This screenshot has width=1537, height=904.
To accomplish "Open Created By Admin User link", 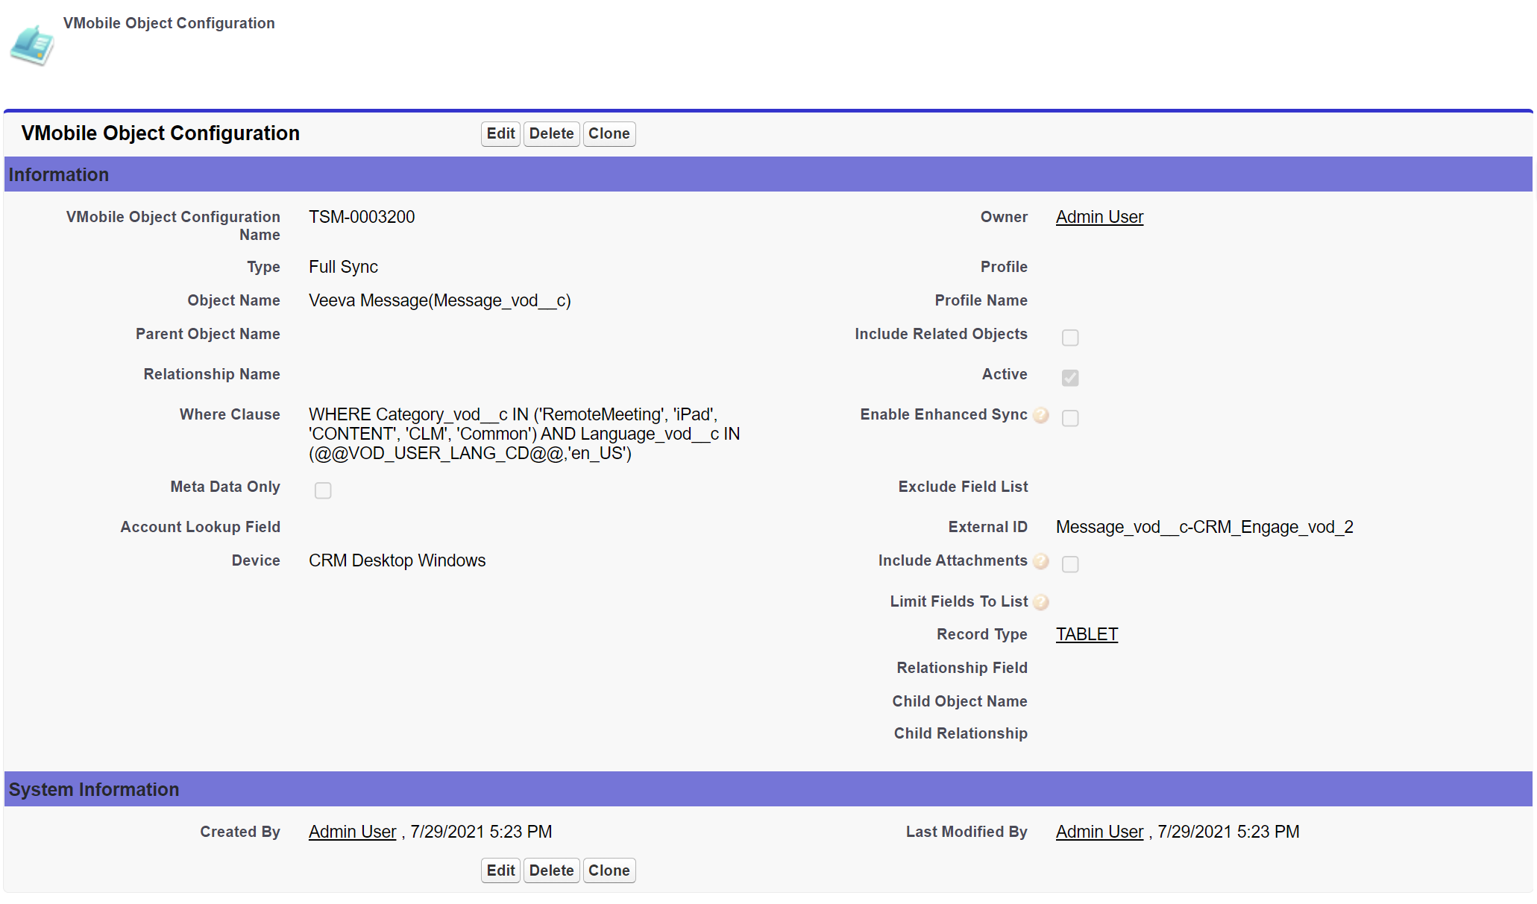I will point(352,832).
